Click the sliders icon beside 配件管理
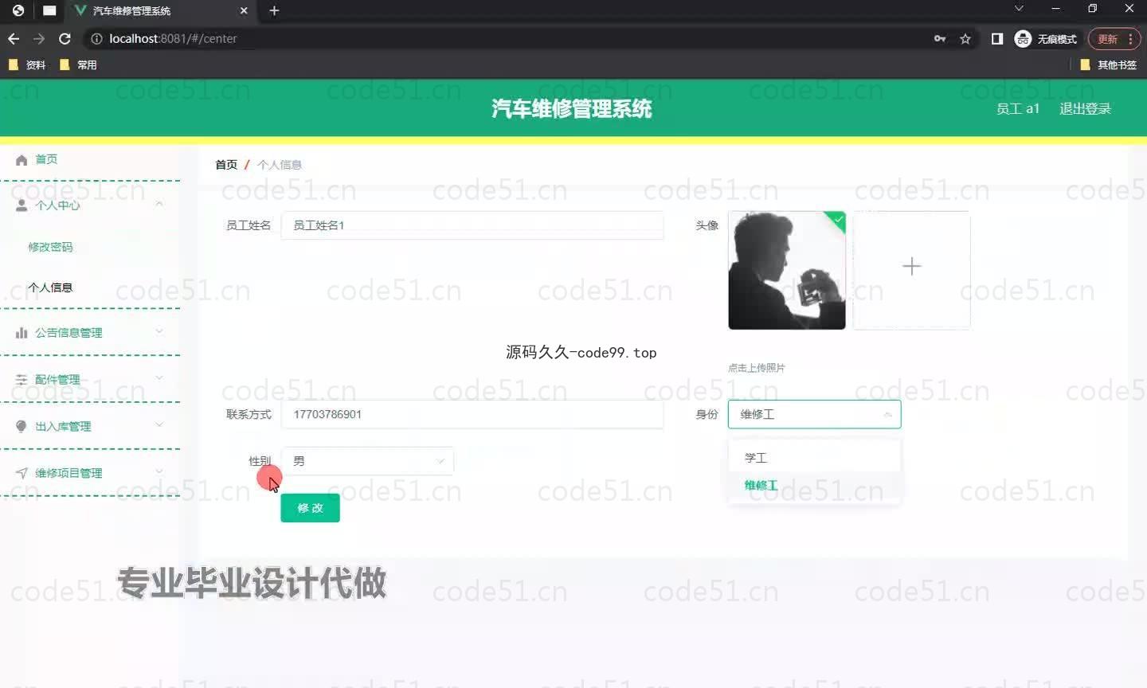This screenshot has height=688, width=1147. tap(22, 380)
